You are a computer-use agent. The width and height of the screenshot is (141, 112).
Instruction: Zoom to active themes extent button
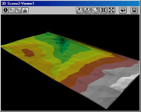88,10
